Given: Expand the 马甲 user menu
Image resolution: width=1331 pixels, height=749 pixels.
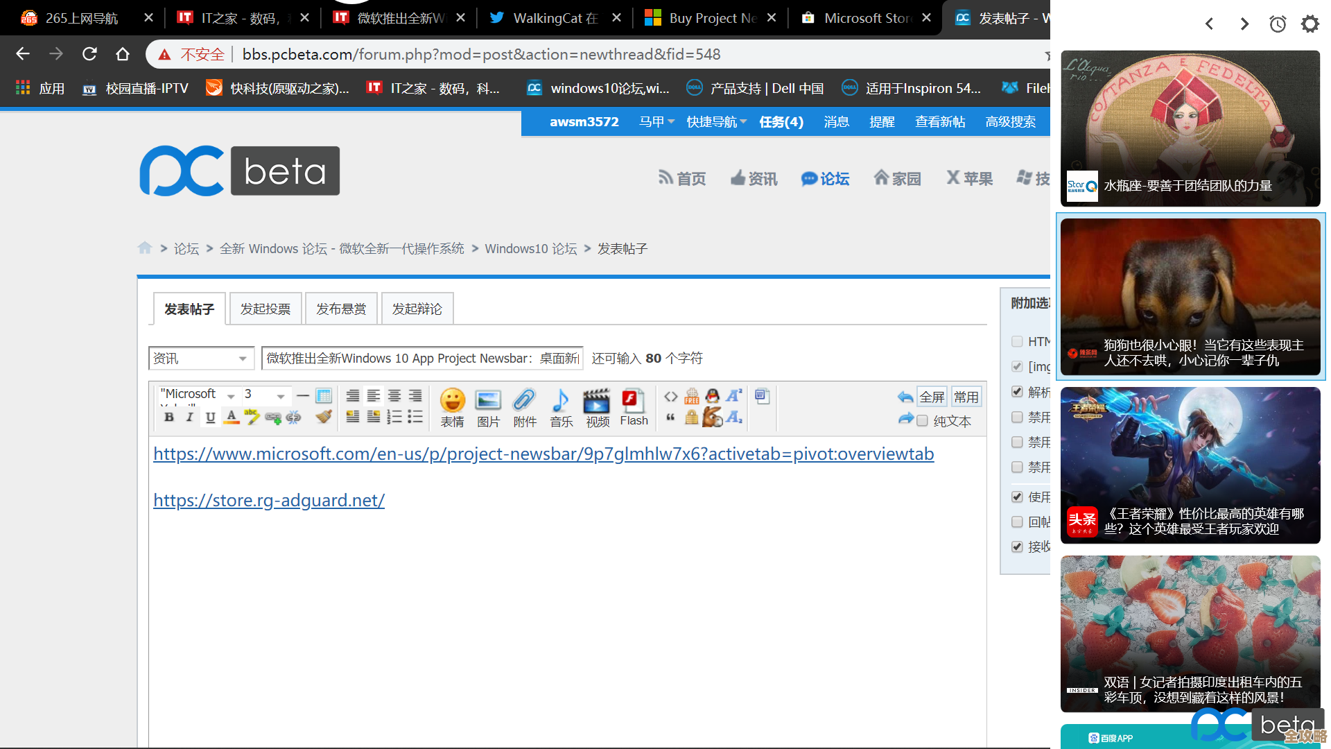Looking at the screenshot, I should [656, 121].
